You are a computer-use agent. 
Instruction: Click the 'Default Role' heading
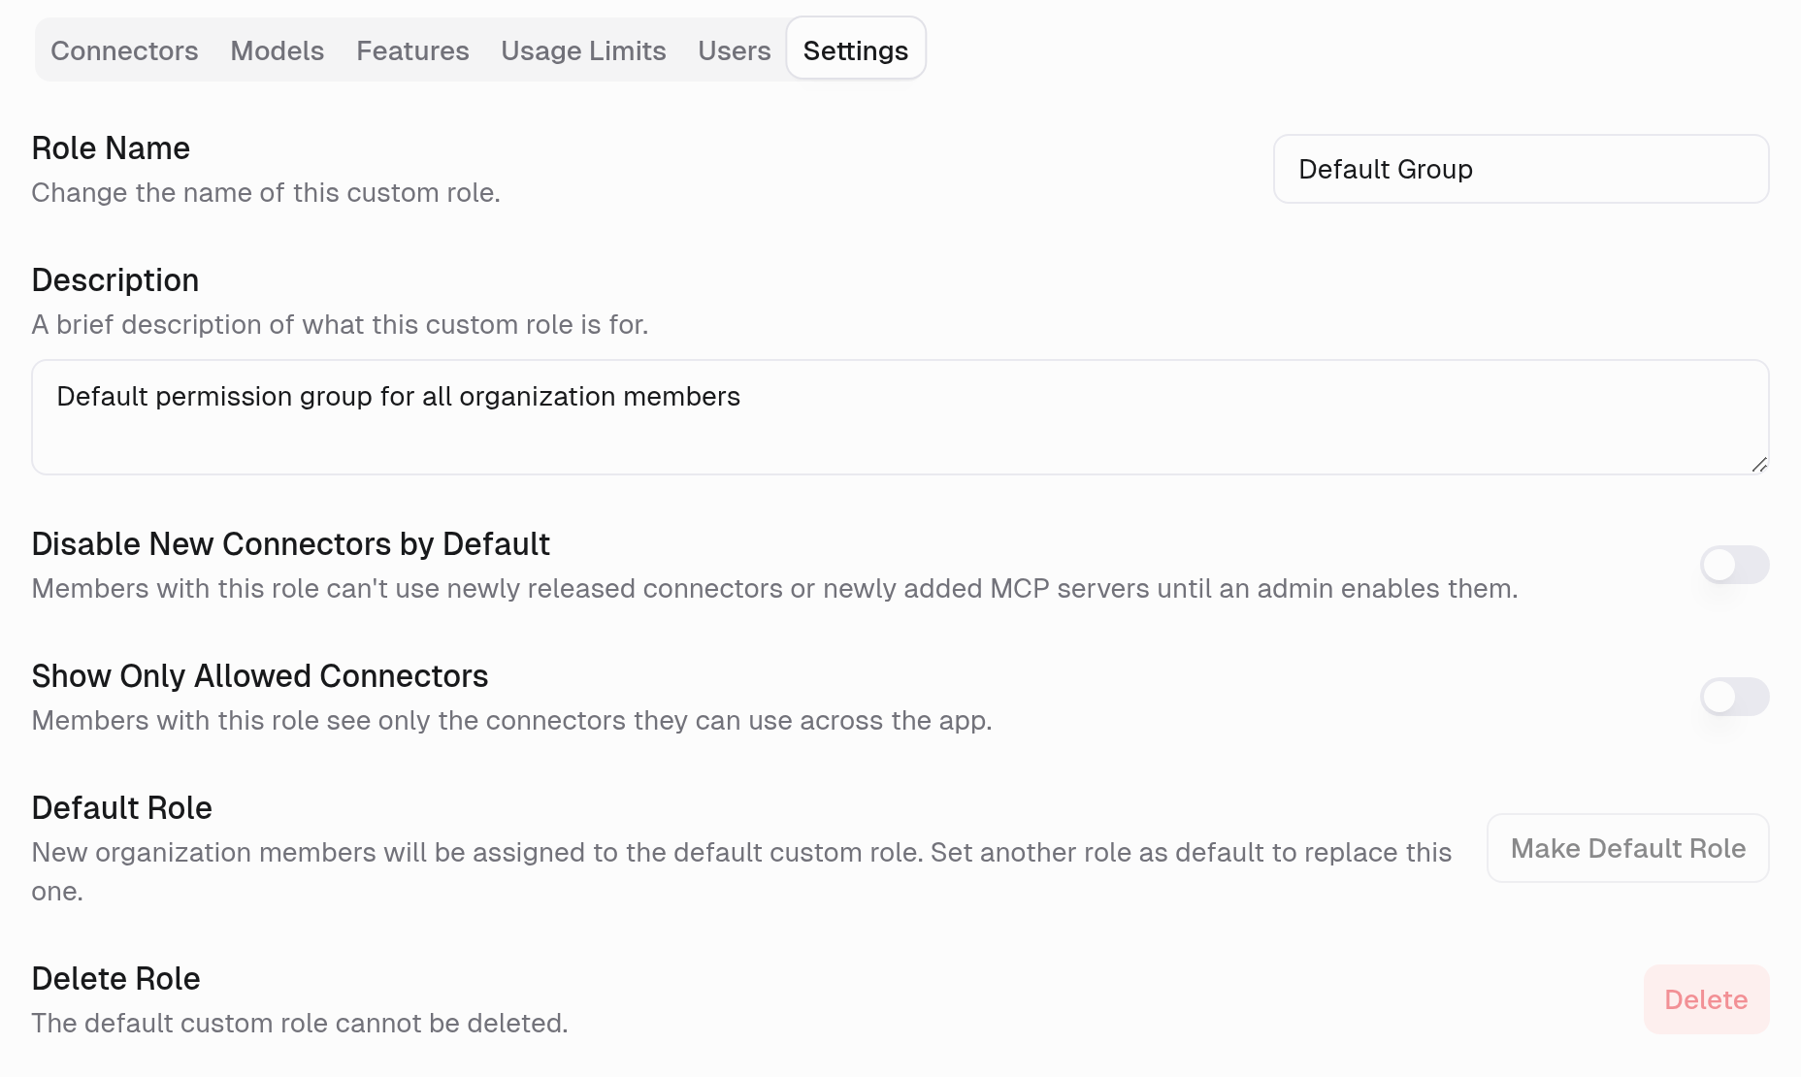pos(122,808)
